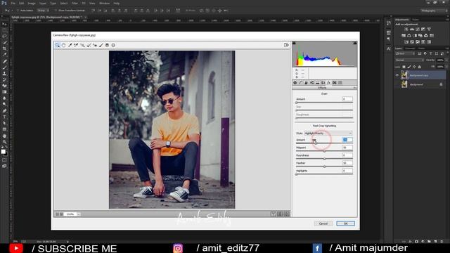Viewport: 450px width, 253px height.
Task: Add a Hue/Saturation adjustment
Action: click(x=404, y=36)
